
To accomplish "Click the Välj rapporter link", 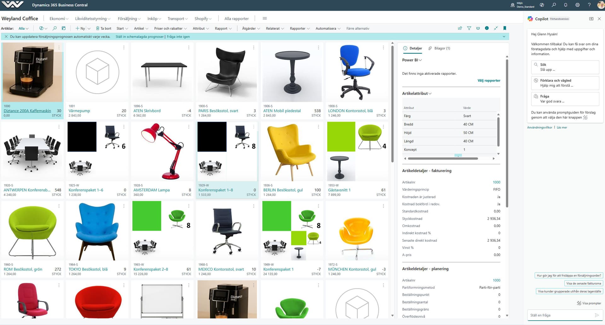I will tap(489, 80).
